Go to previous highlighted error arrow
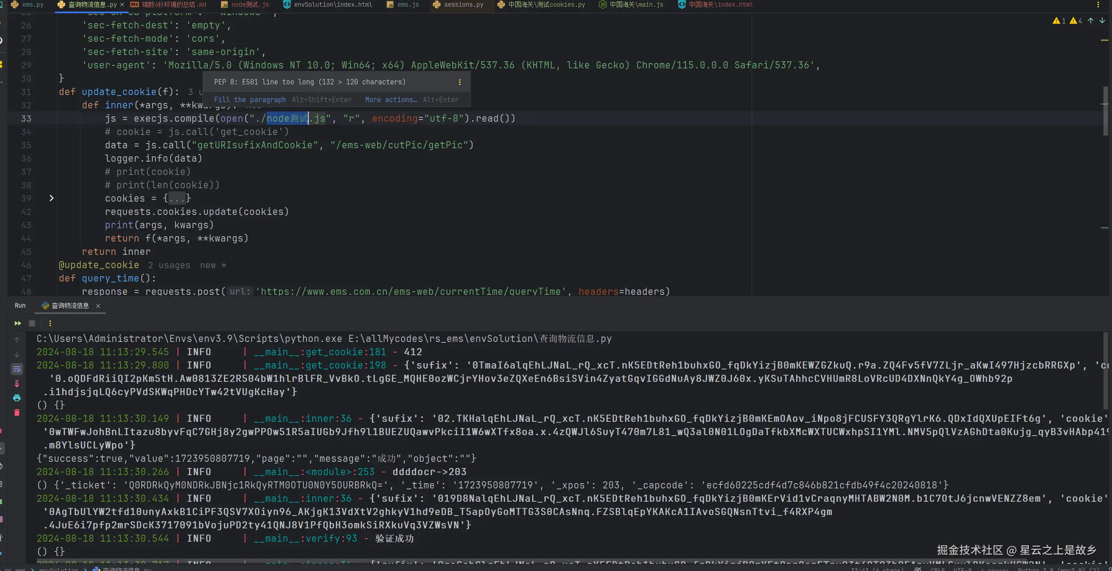The image size is (1112, 571). coord(1091,20)
